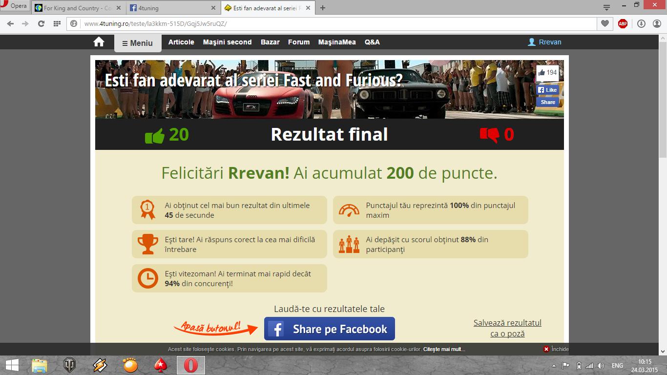Viewport: 667px width, 375px height.
Task: Open the tab menu icon in title bar
Action: pos(606,7)
